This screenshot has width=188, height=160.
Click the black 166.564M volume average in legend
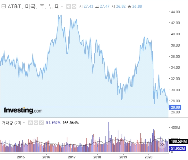point(71,123)
